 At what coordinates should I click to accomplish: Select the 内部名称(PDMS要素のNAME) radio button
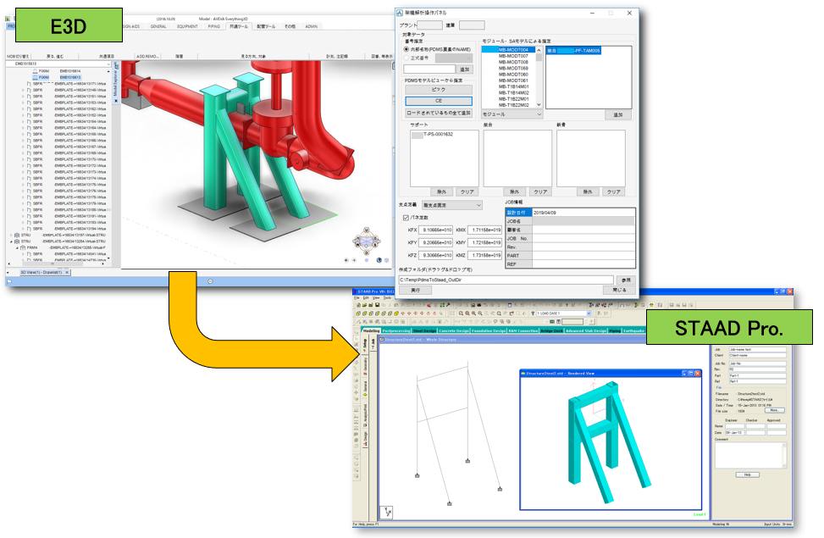tap(406, 49)
